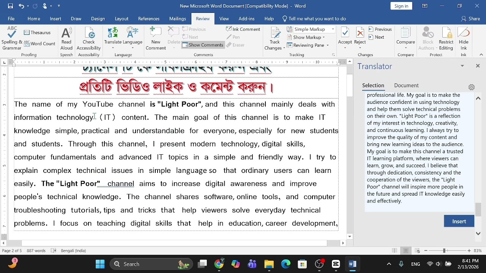
Task: Click the zoom slider handle
Action: pyautogui.click(x=444, y=251)
